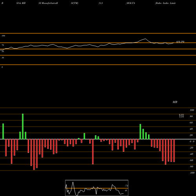Viewport: 196px width, 196px height.
Task: Click the ') ROLTA' ticker text
Action: [x=130, y=3]
